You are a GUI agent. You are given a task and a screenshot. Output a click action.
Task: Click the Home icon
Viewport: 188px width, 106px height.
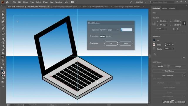7,2
